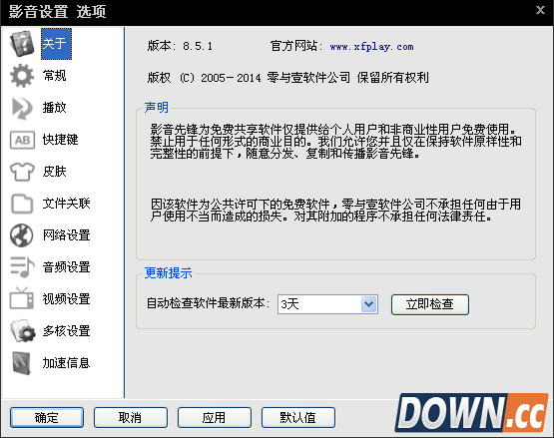The image size is (554, 438).
Task: Click the 快捷键 AB keyboard icon
Action: 22,140
